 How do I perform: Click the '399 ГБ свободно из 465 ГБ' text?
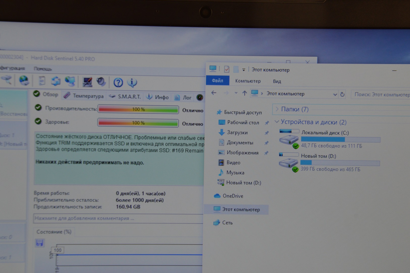(330, 169)
